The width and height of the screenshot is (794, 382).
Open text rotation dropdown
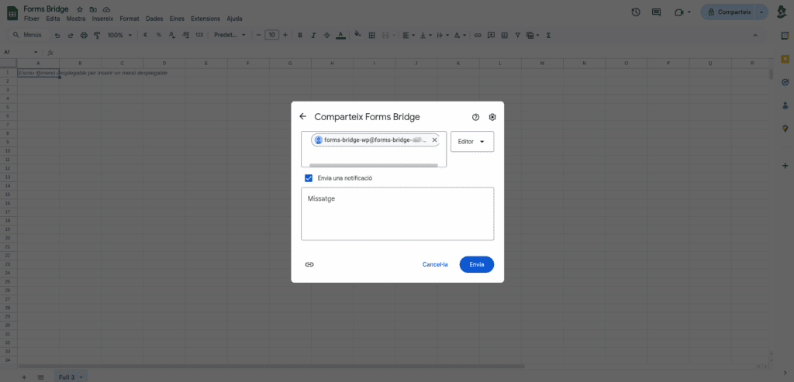(460, 36)
